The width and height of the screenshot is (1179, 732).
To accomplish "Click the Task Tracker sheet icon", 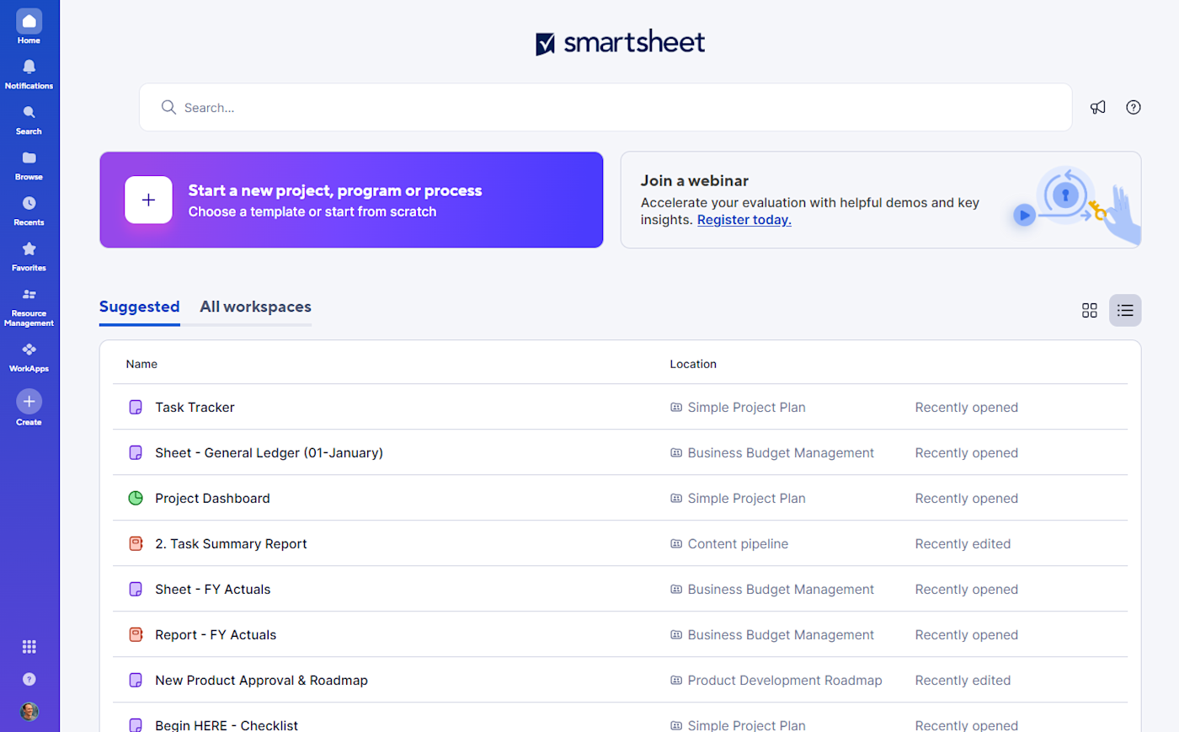I will 136,407.
